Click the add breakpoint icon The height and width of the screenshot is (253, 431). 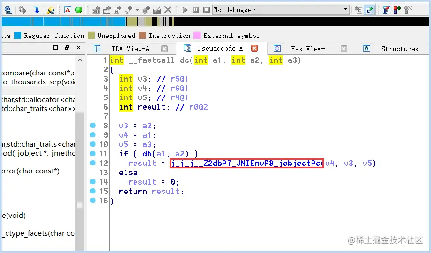click(397, 10)
